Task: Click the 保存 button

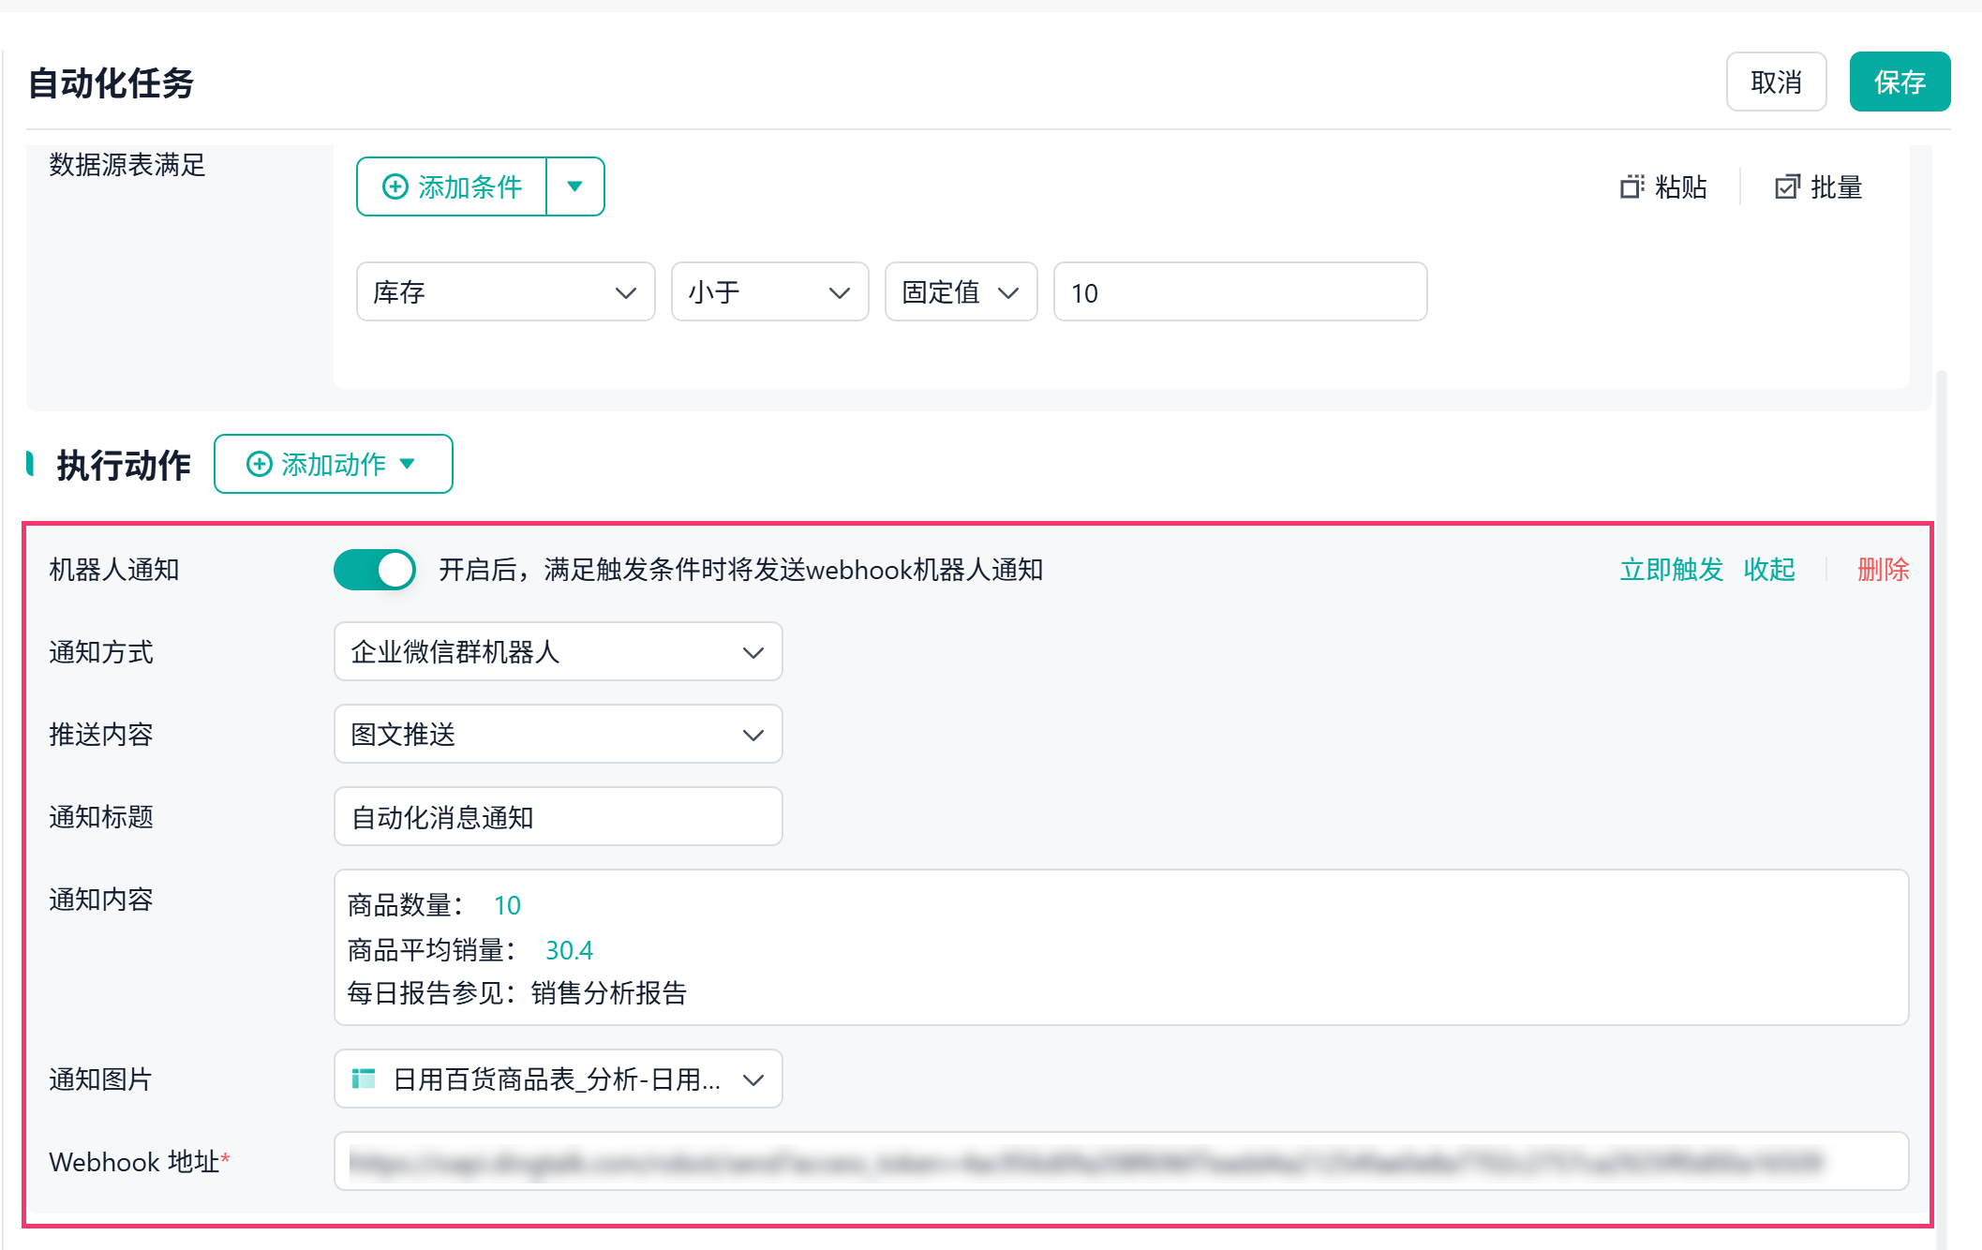Action: click(1900, 82)
